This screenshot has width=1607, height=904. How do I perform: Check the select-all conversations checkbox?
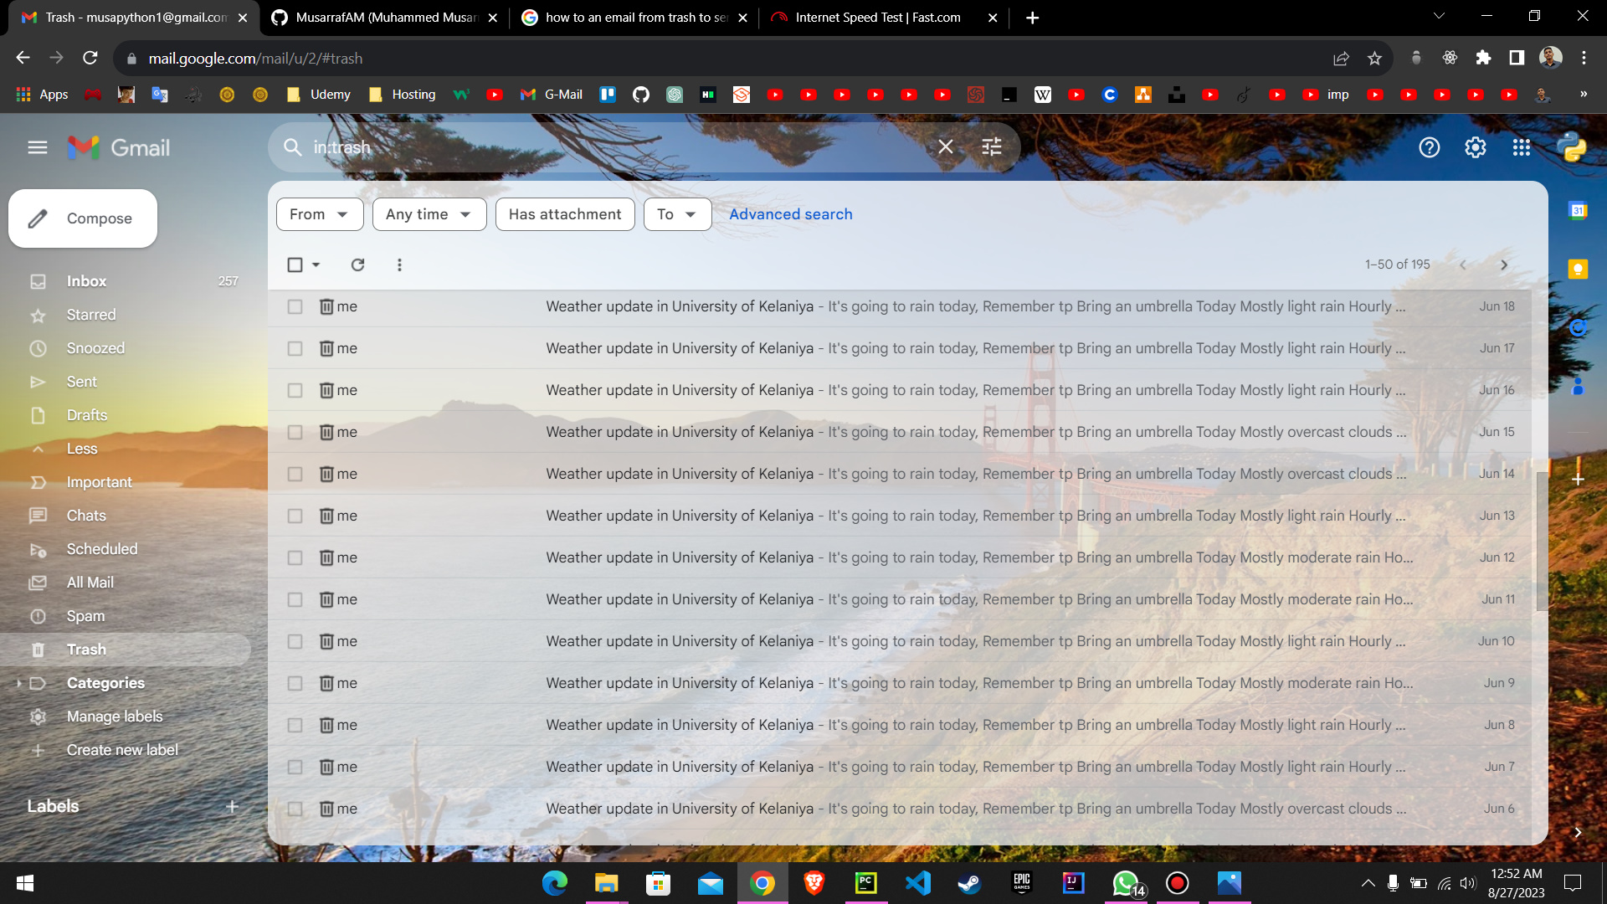tap(295, 264)
